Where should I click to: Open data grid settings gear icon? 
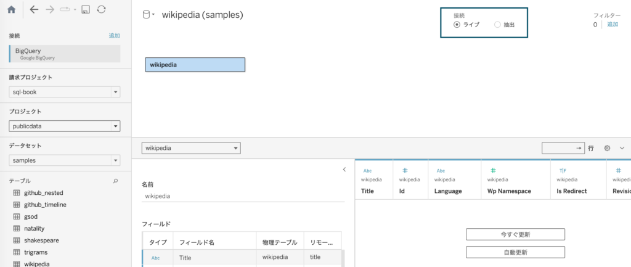pos(607,148)
